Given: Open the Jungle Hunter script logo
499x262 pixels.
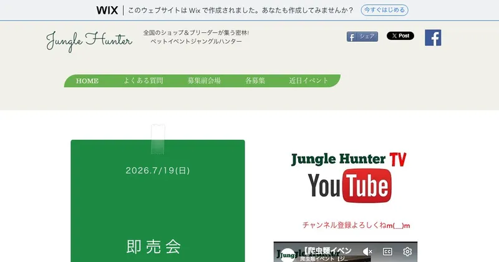Looking at the screenshot, I should pos(89,41).
